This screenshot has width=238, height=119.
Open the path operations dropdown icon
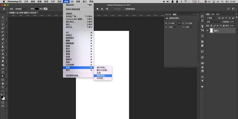click(98, 9)
